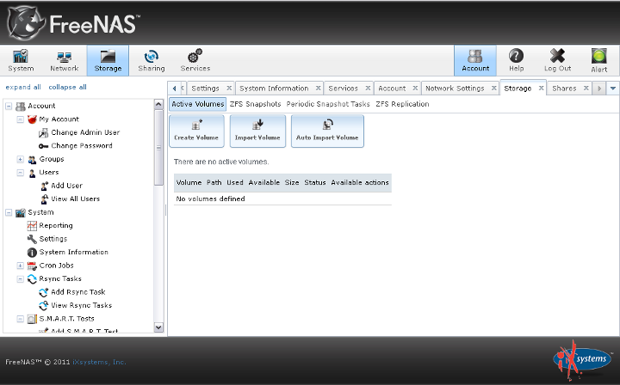Expand the Groups tree node
The height and width of the screenshot is (385, 620).
pos(20,159)
